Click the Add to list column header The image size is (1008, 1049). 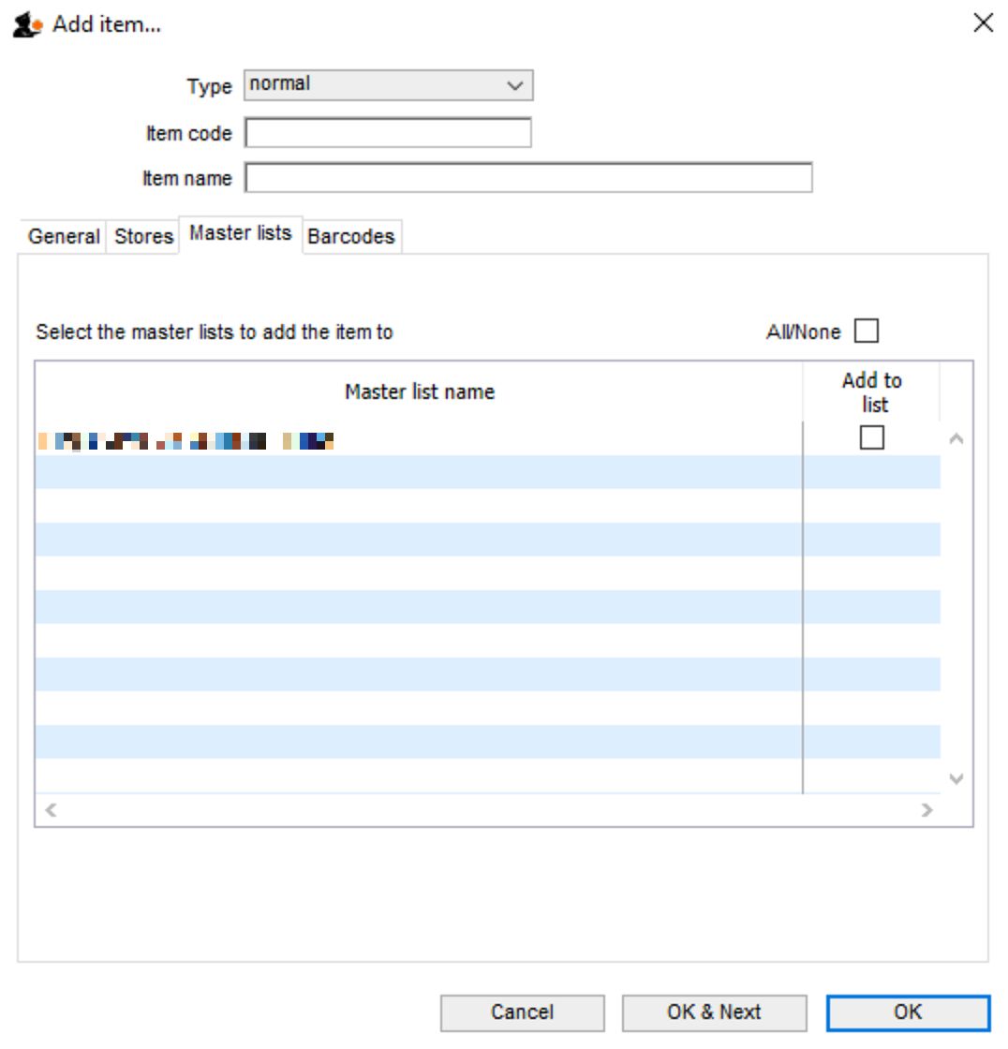871,392
